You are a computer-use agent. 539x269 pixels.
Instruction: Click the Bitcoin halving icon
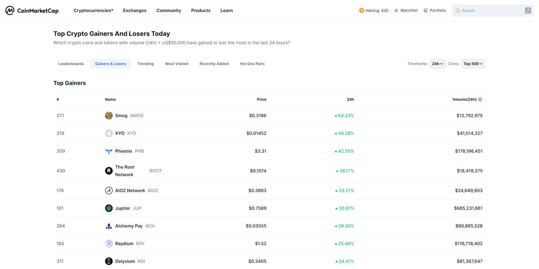362,10
